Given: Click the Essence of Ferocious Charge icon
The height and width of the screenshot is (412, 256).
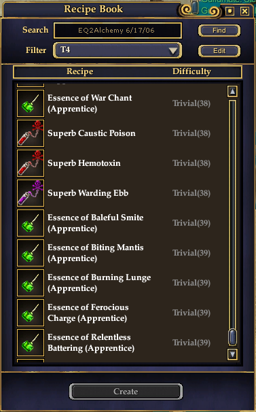Looking at the screenshot, I should tap(31, 313).
